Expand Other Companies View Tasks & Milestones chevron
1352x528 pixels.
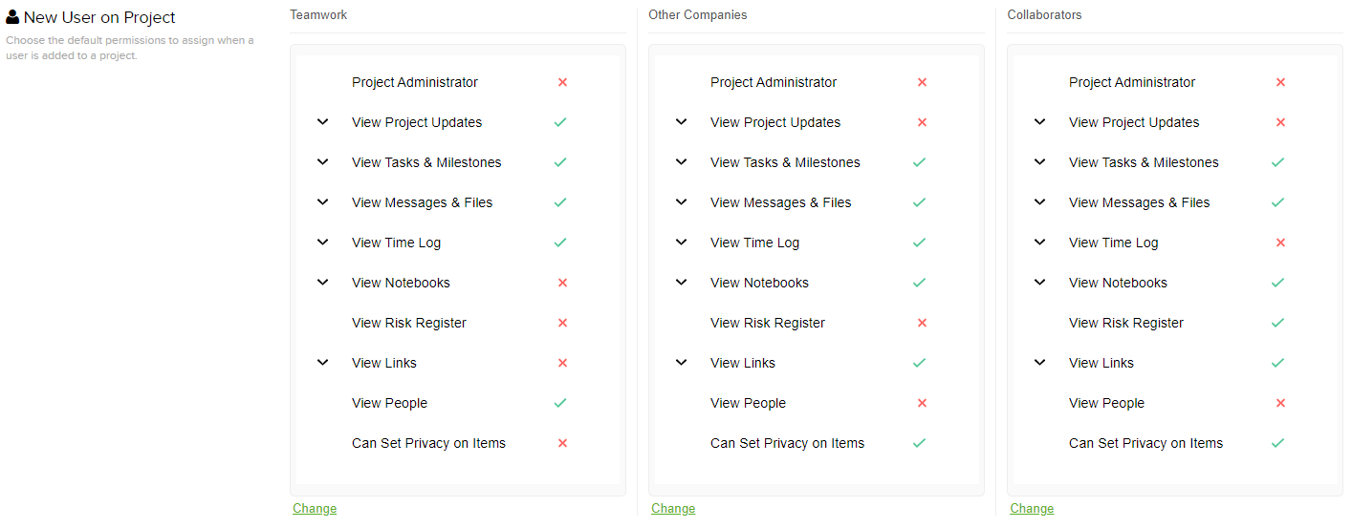(682, 162)
